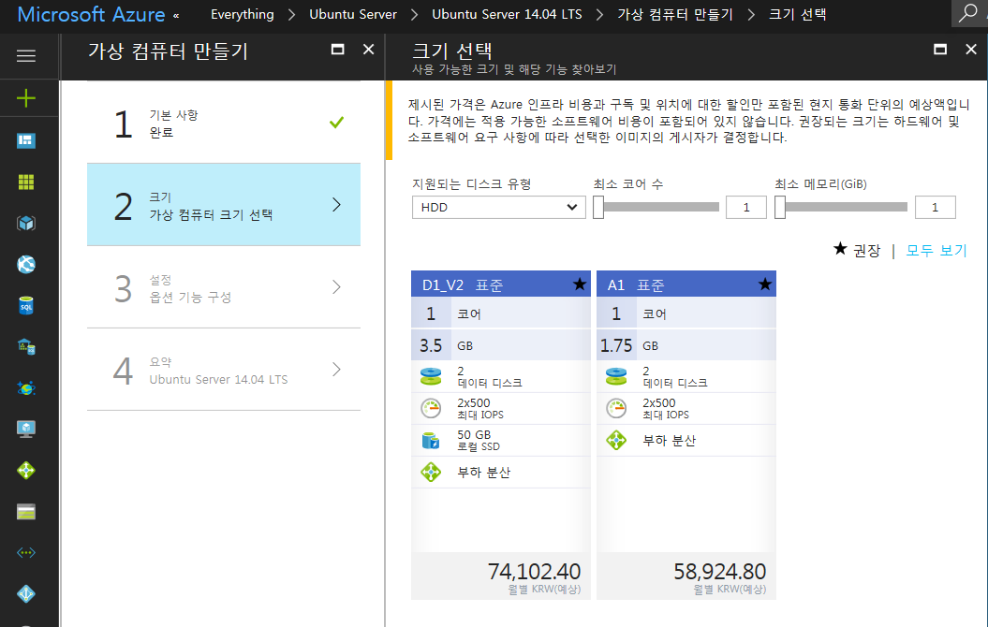Image resolution: width=988 pixels, height=627 pixels.
Task: Go to Everything breadcrumb
Action: [243, 14]
